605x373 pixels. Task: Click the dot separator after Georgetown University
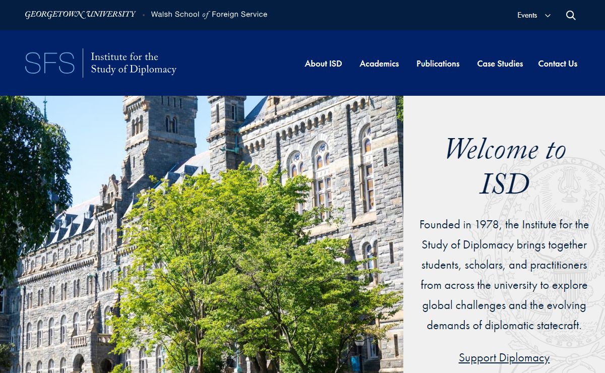(x=144, y=15)
